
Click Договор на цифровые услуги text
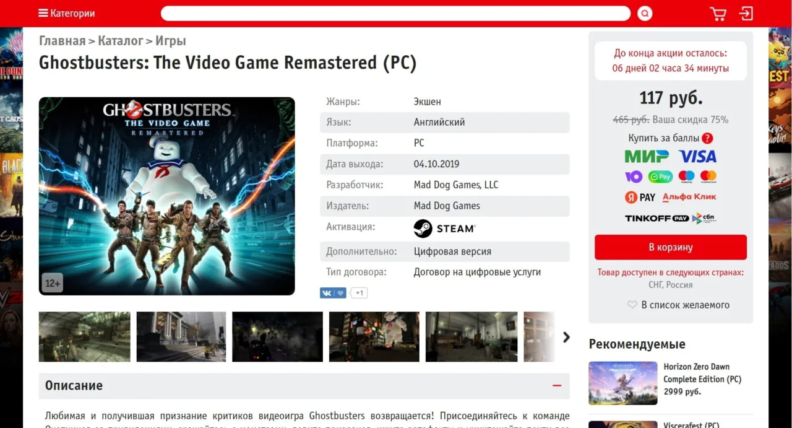[x=477, y=272]
